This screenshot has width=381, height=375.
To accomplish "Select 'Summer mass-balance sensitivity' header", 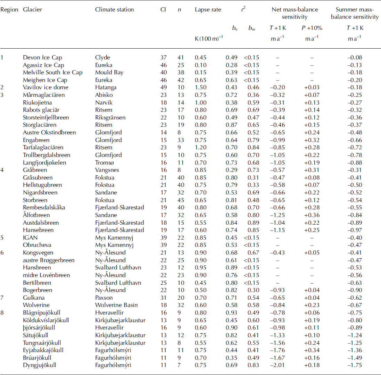I will tap(355, 13).
